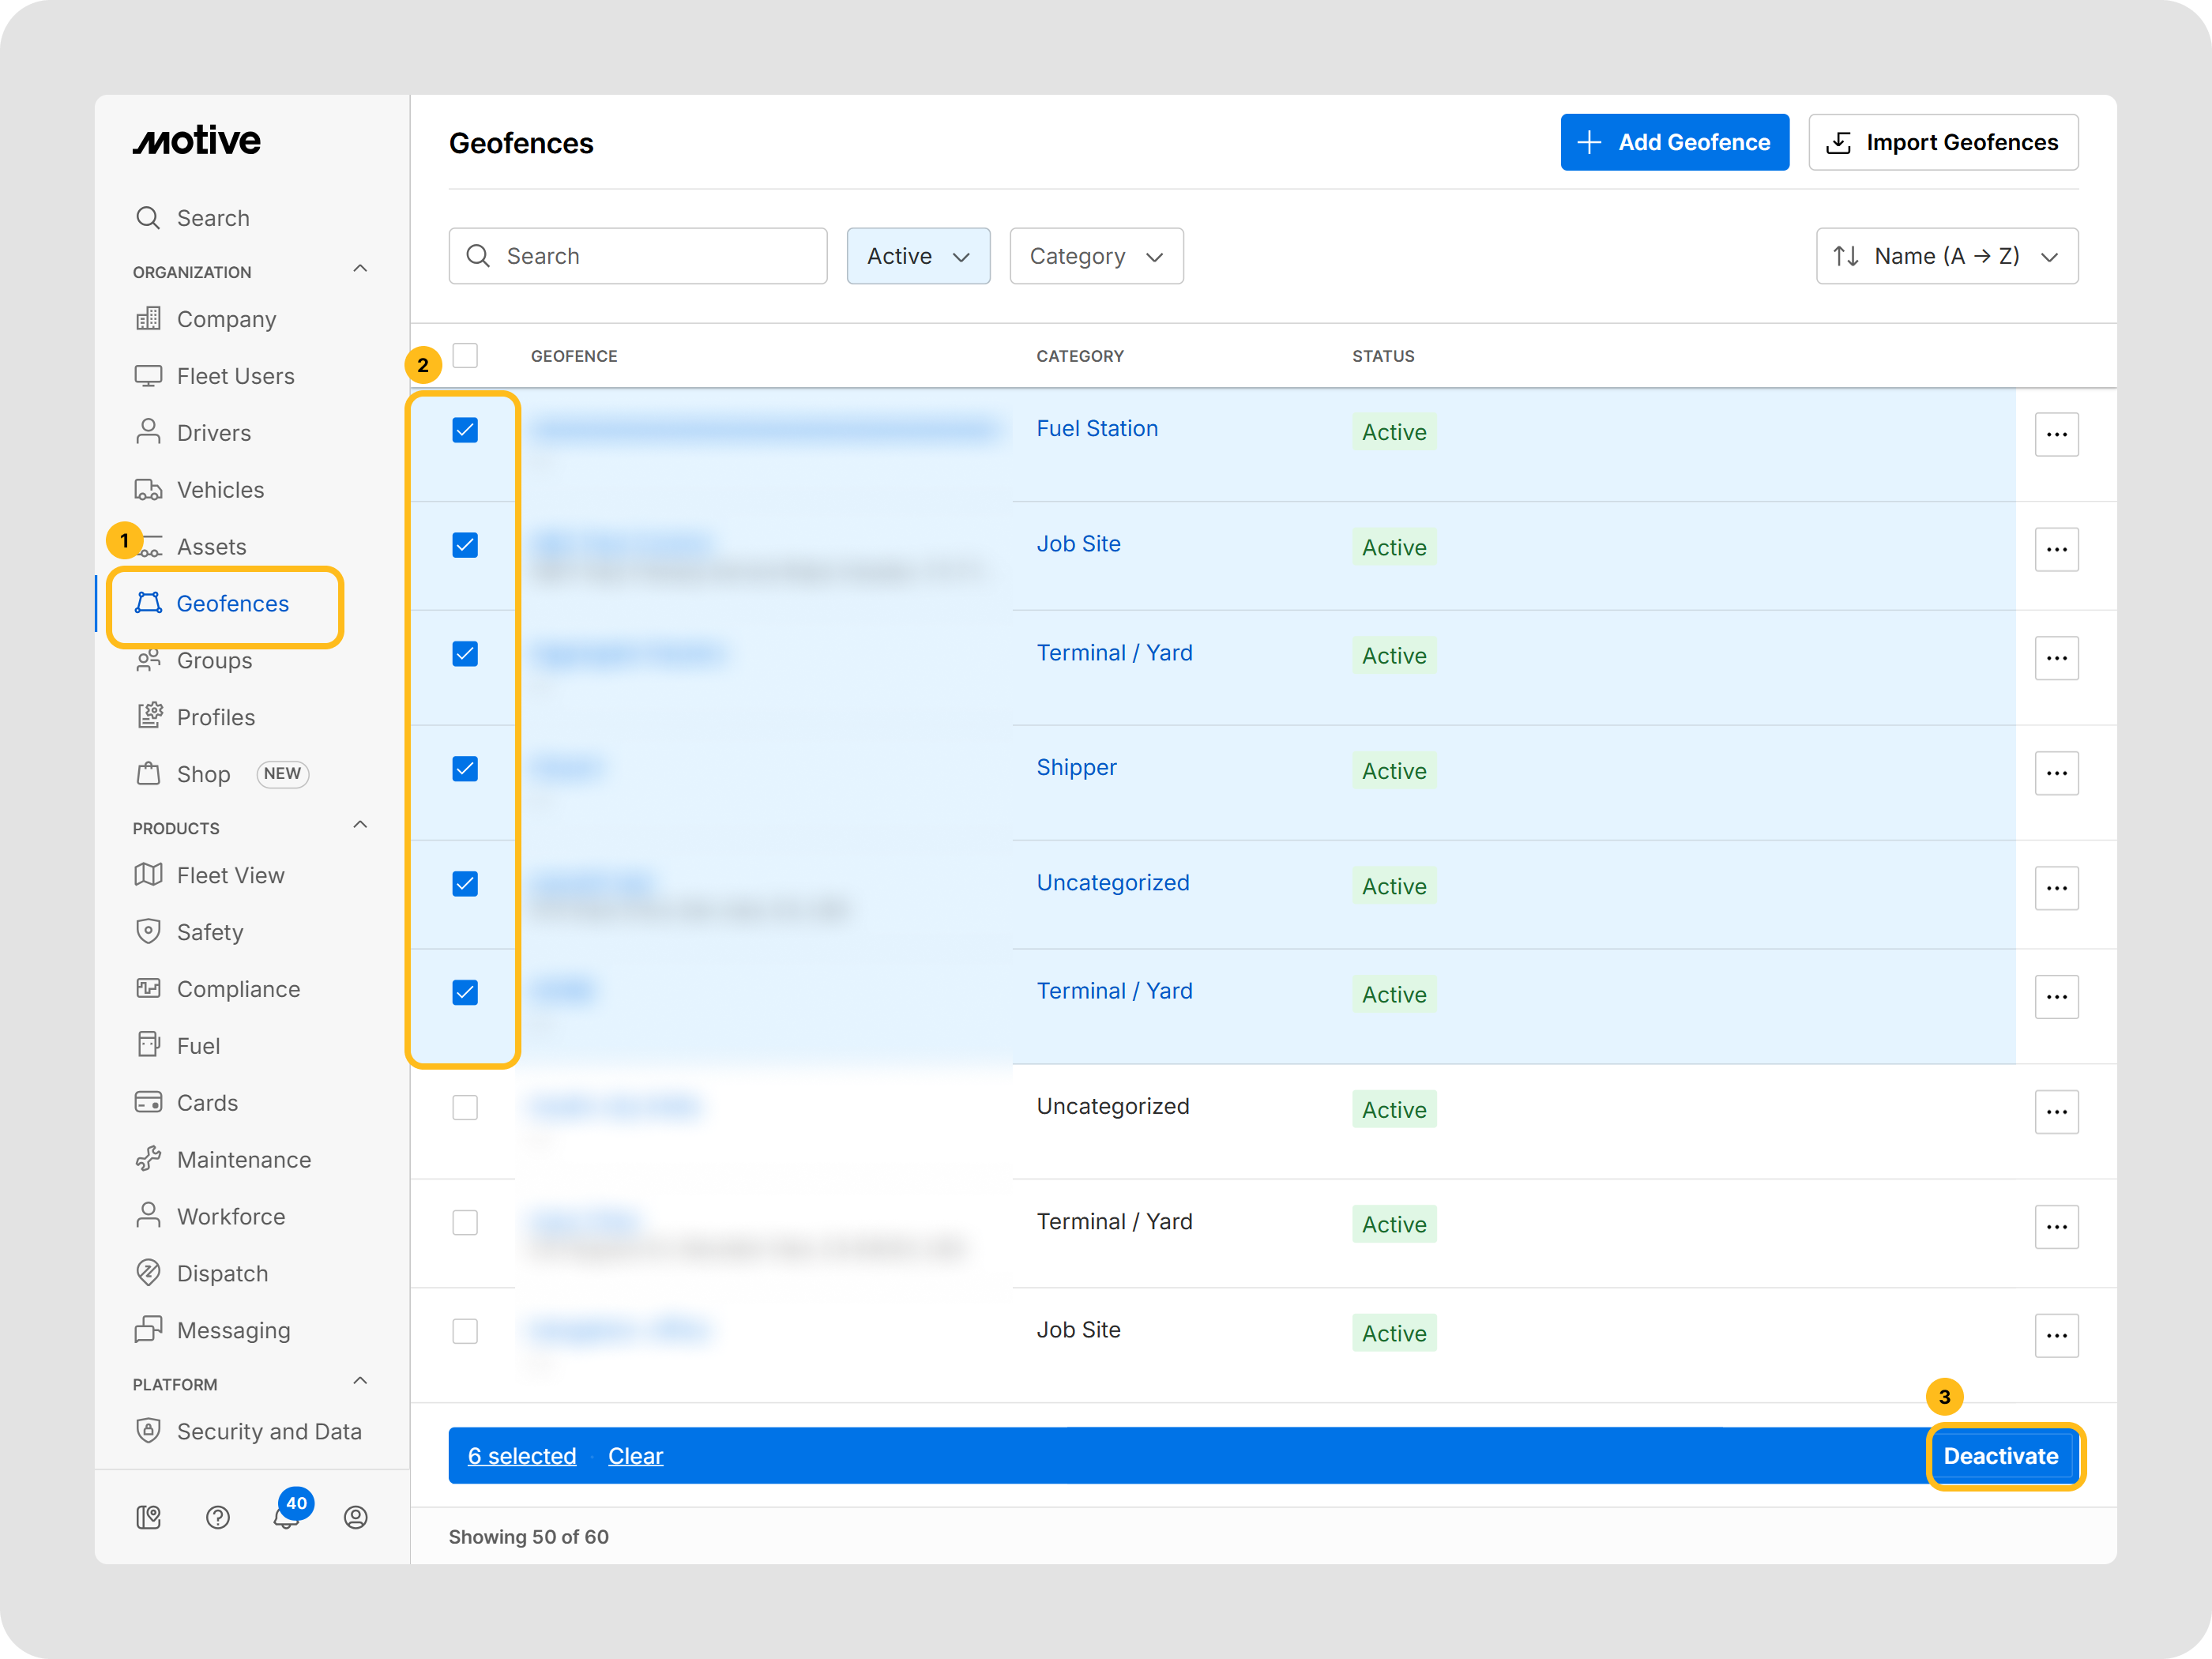Click the sidebar Search magnifier icon
Viewport: 2212px width, 1659px height.
coord(148,218)
